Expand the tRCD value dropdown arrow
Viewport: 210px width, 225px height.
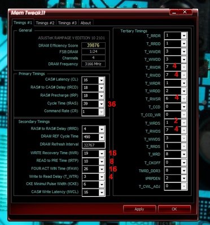point(102,88)
